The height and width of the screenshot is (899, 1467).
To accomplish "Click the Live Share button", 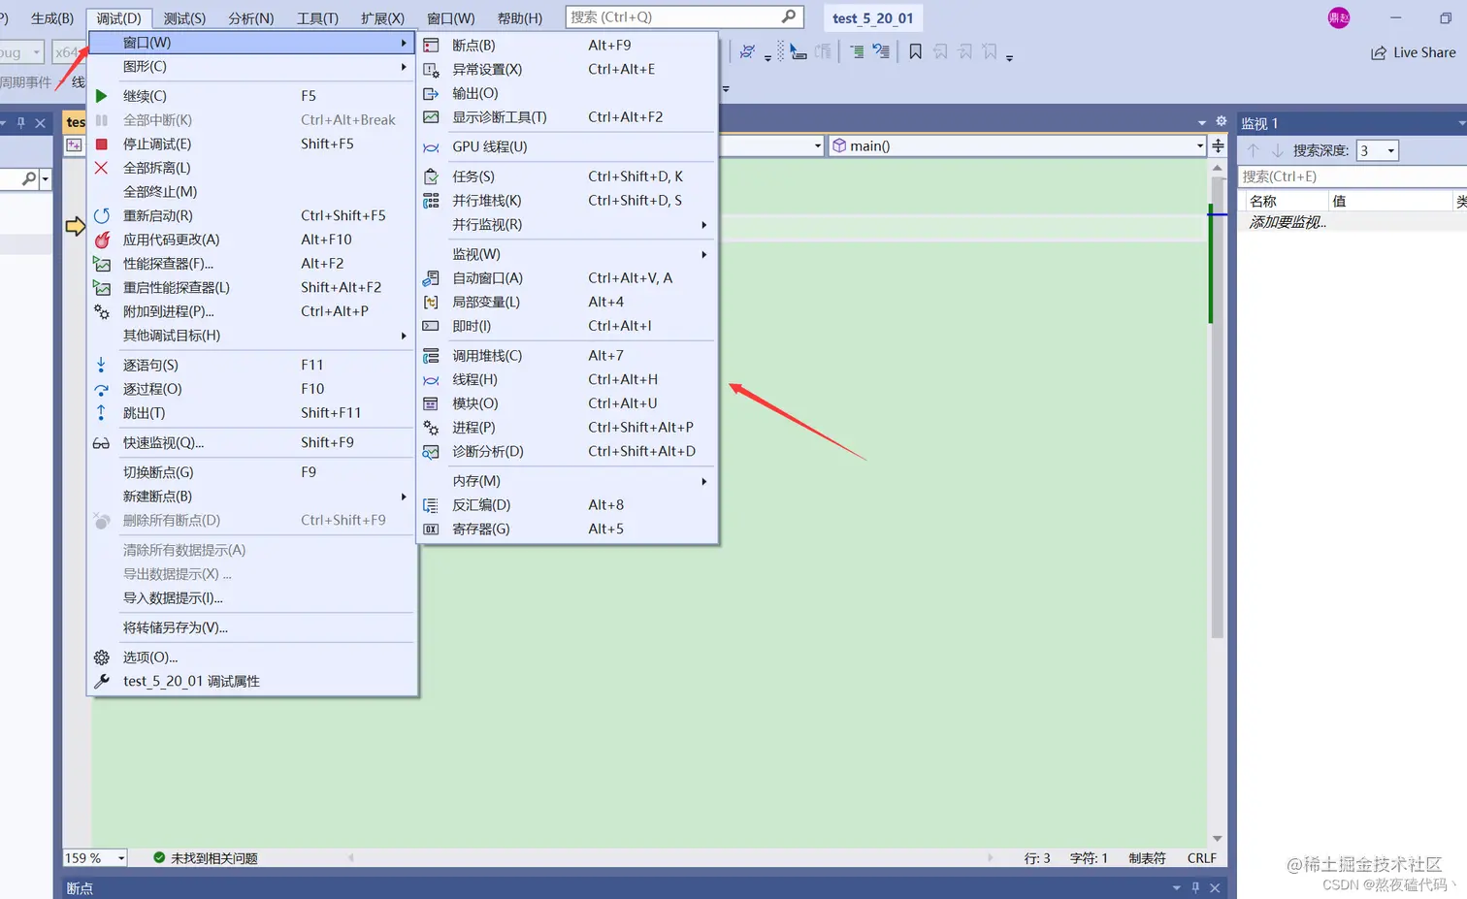I will tap(1413, 52).
